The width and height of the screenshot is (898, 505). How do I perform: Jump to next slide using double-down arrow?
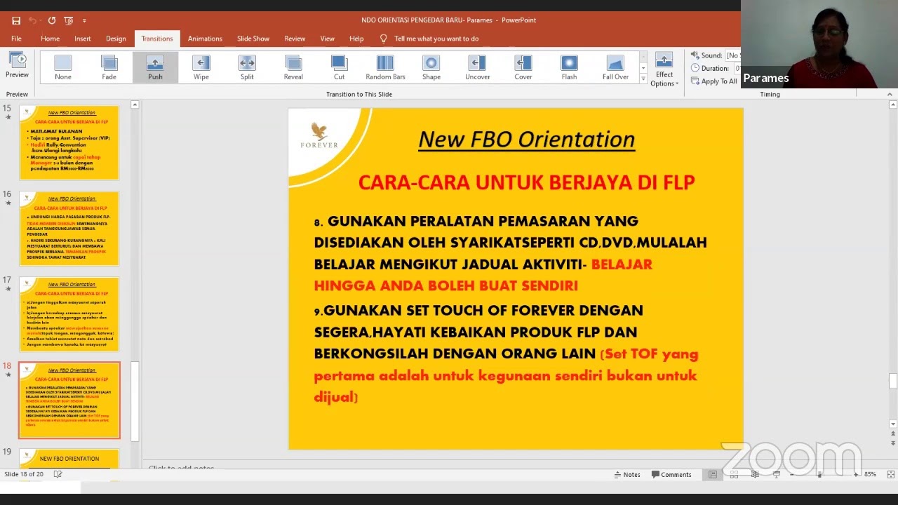coord(892,443)
